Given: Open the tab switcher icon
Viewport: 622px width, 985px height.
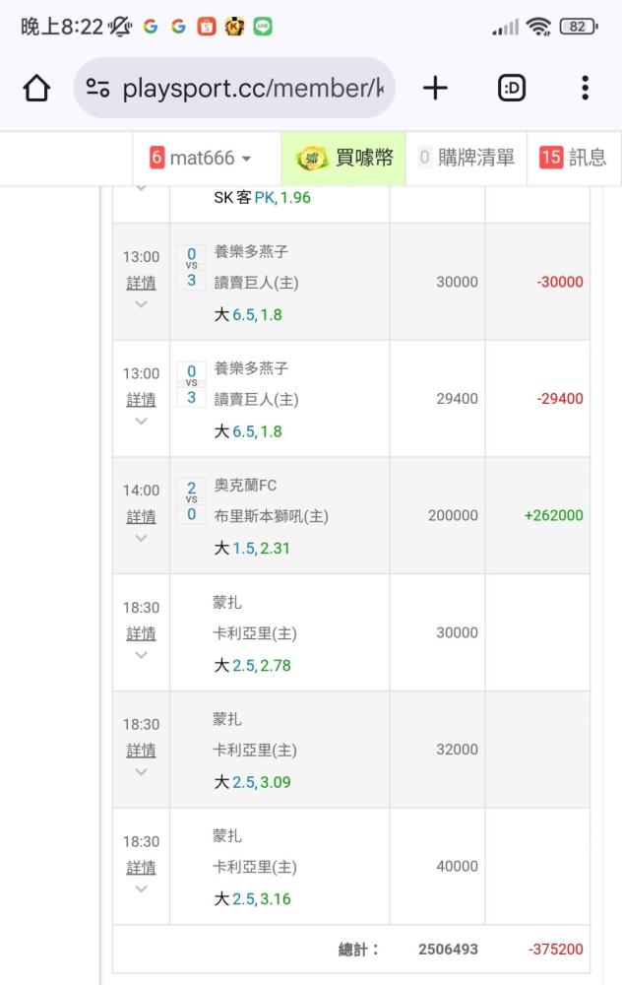Looking at the screenshot, I should [511, 89].
